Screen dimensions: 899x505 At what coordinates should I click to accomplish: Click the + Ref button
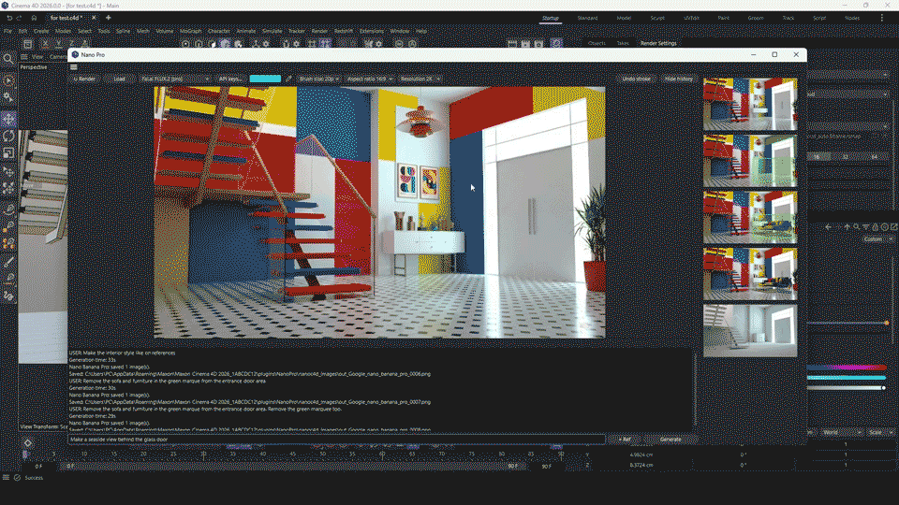(625, 440)
